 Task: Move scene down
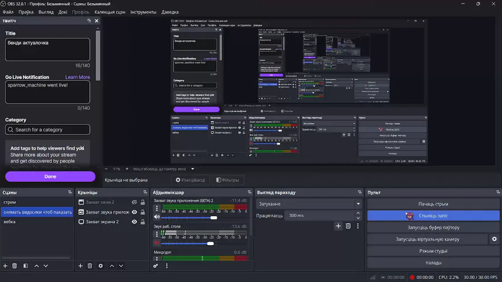pos(46,266)
